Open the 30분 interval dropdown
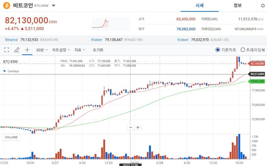The width and height of the screenshot is (267, 166). coord(42,50)
